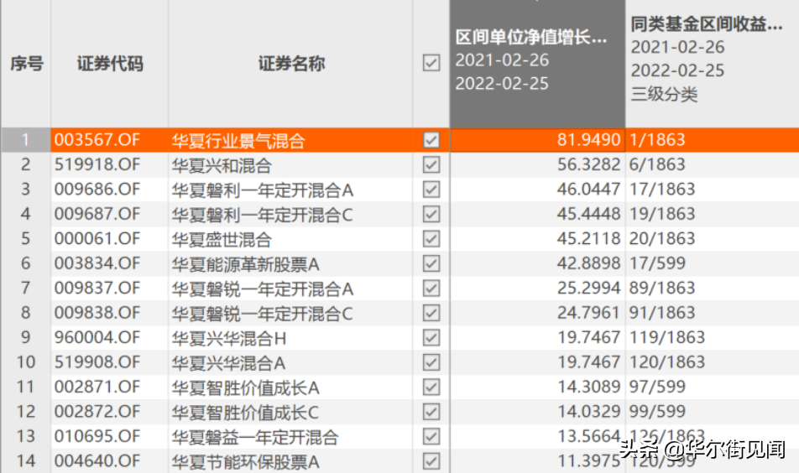
Task: Uncheck checkbox for 华夏能源革新股票A
Action: tap(431, 263)
